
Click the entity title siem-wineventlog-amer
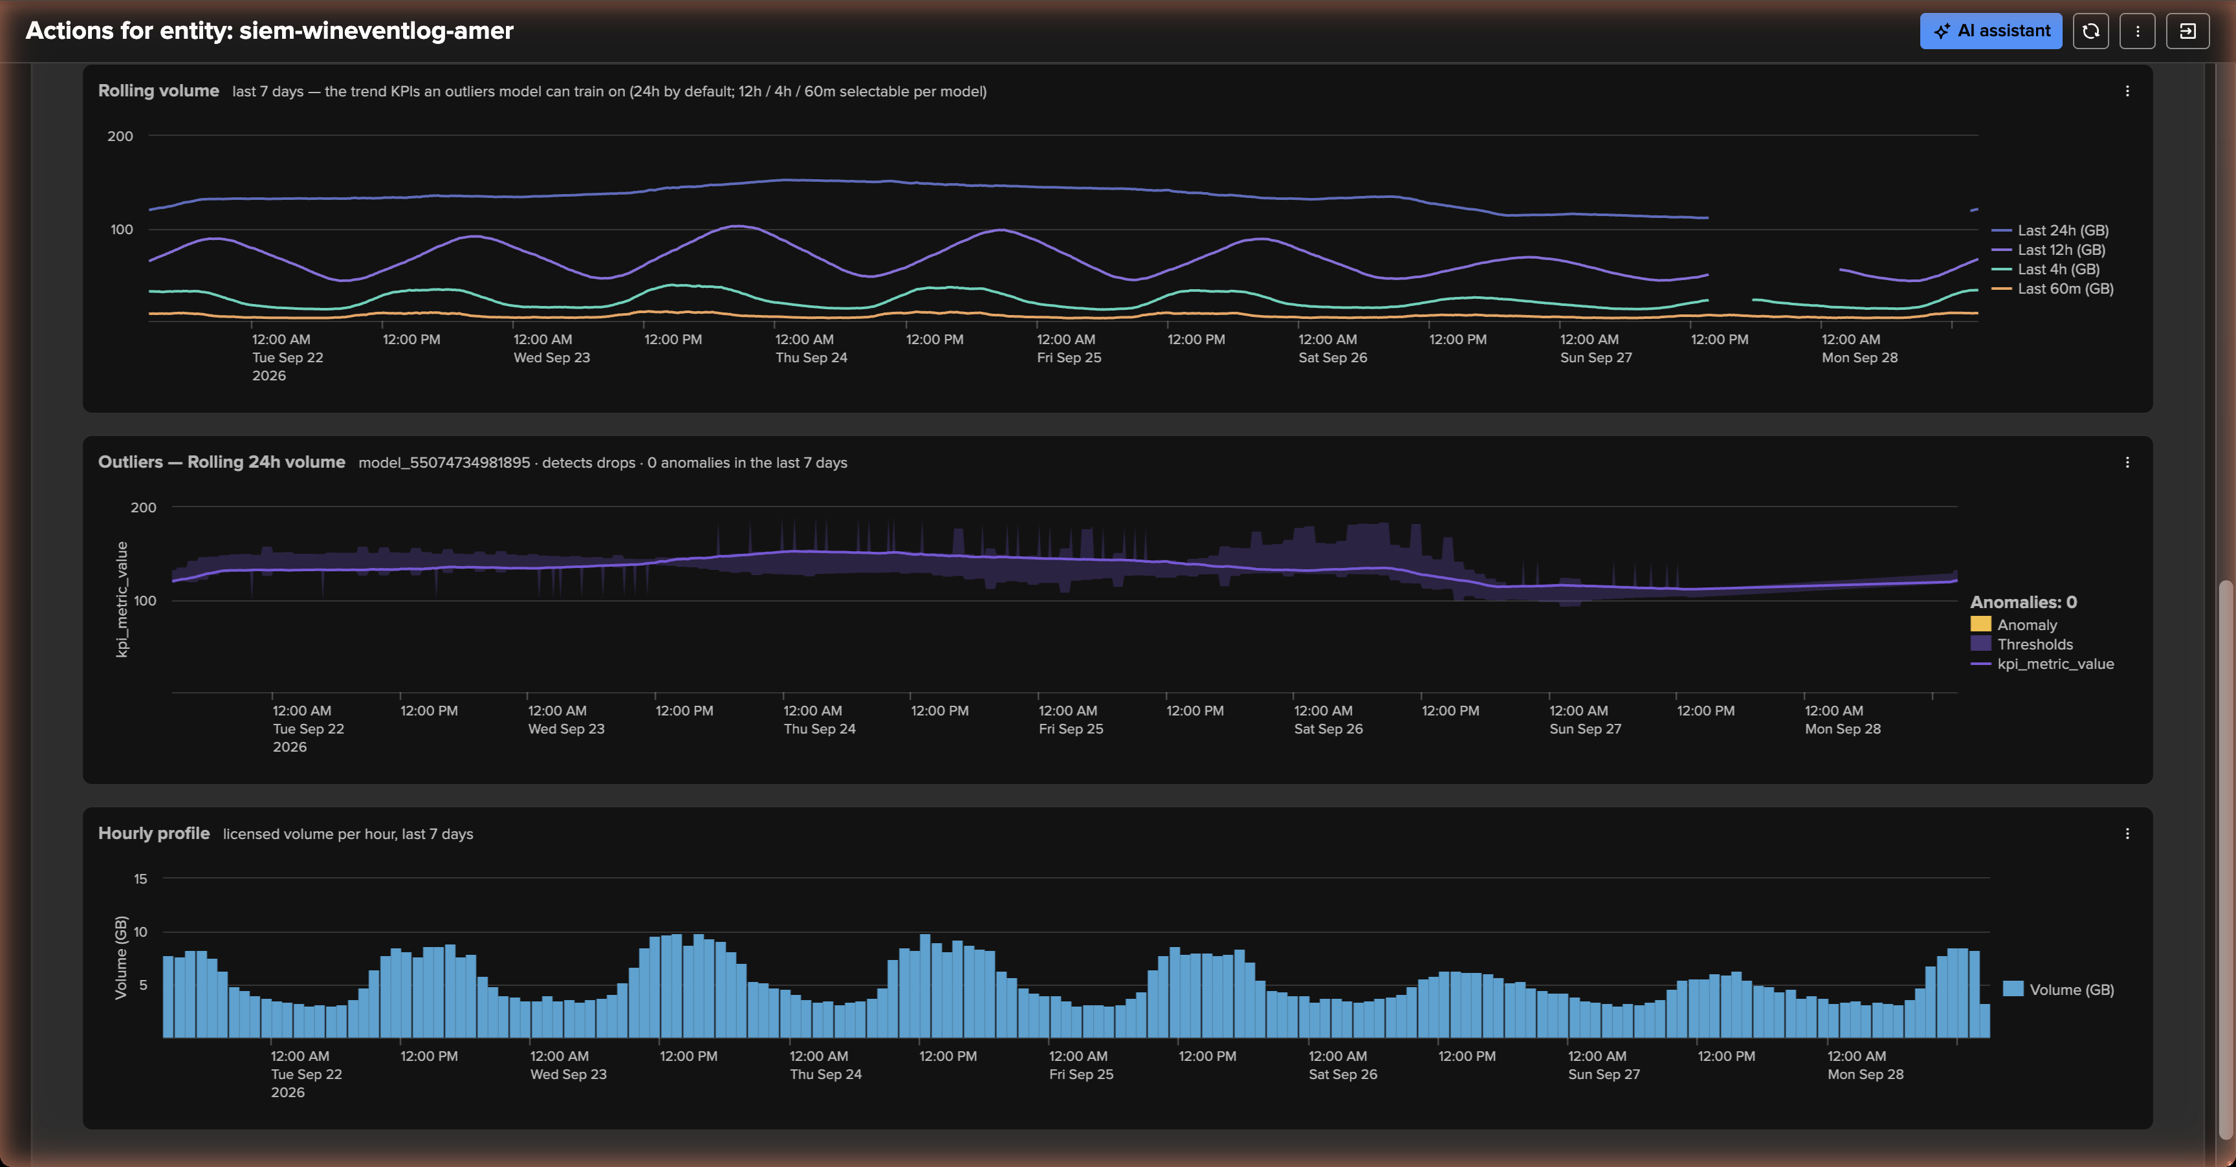(376, 31)
